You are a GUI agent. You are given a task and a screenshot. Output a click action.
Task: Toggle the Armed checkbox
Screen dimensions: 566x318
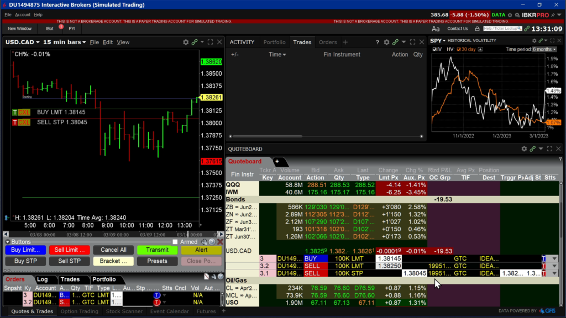(x=175, y=242)
